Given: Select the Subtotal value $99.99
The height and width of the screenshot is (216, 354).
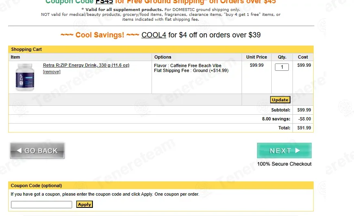Looking at the screenshot, I should tap(304, 110).
